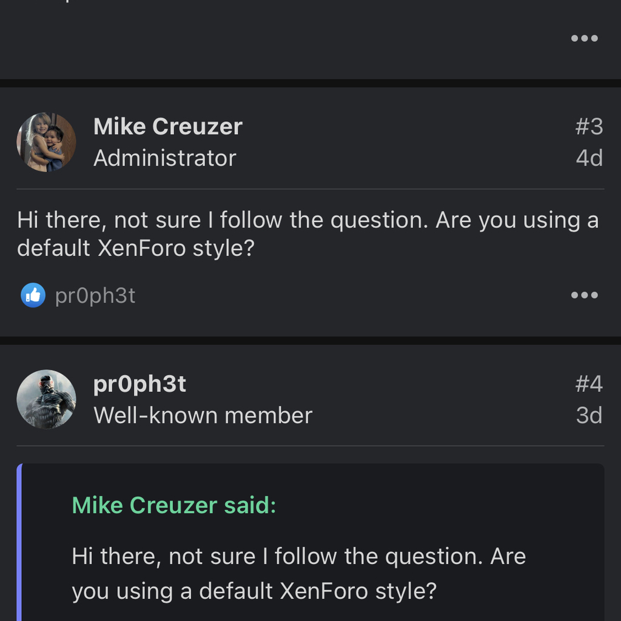Click the 3d timestamp on post #4
This screenshot has height=621, width=621.
[589, 415]
